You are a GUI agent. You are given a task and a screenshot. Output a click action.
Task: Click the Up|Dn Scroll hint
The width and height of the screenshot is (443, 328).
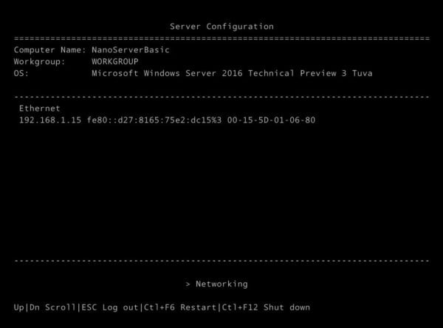click(44, 307)
